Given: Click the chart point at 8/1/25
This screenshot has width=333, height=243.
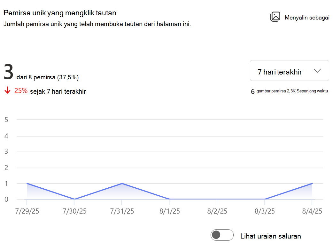Looking at the screenshot, I should (x=169, y=199).
